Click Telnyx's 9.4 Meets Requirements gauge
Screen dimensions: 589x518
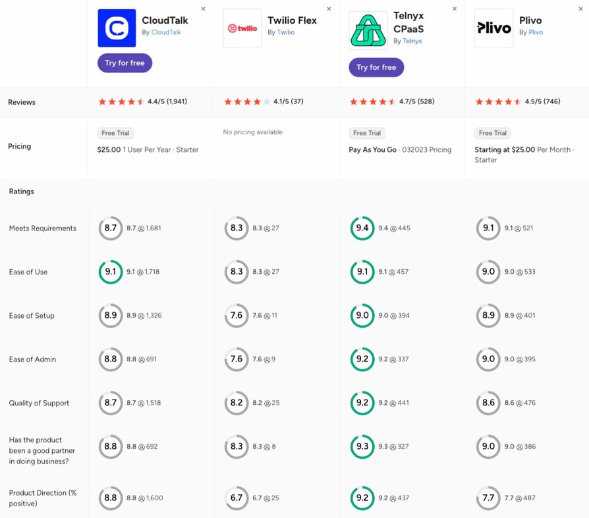362,228
